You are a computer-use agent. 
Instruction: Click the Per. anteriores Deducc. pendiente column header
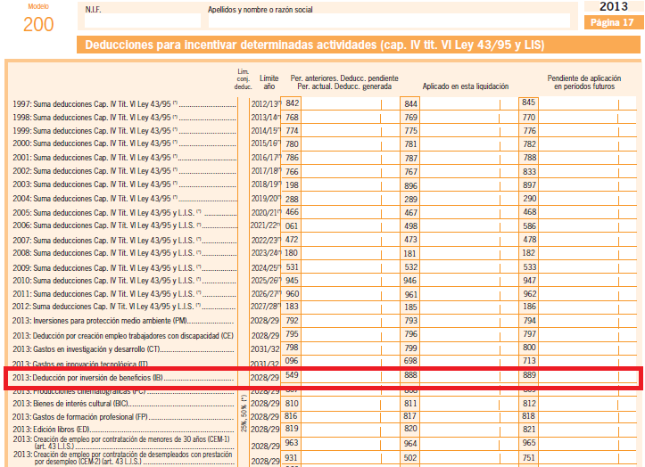(x=344, y=82)
